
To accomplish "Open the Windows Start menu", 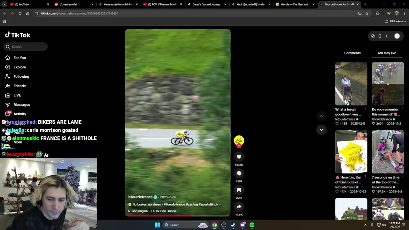I will coord(157,225).
